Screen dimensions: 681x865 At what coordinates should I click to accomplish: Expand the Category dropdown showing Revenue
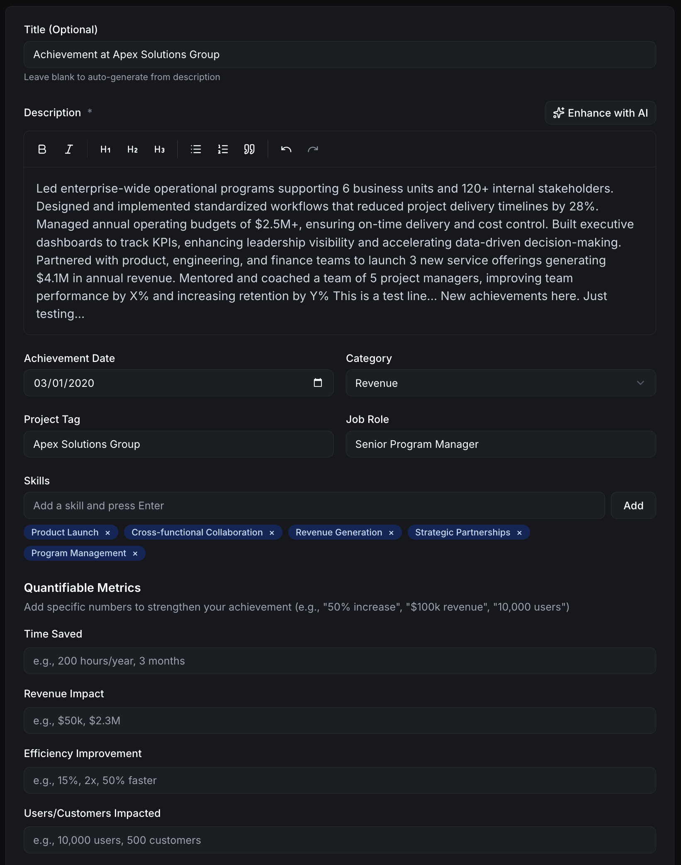pos(501,383)
